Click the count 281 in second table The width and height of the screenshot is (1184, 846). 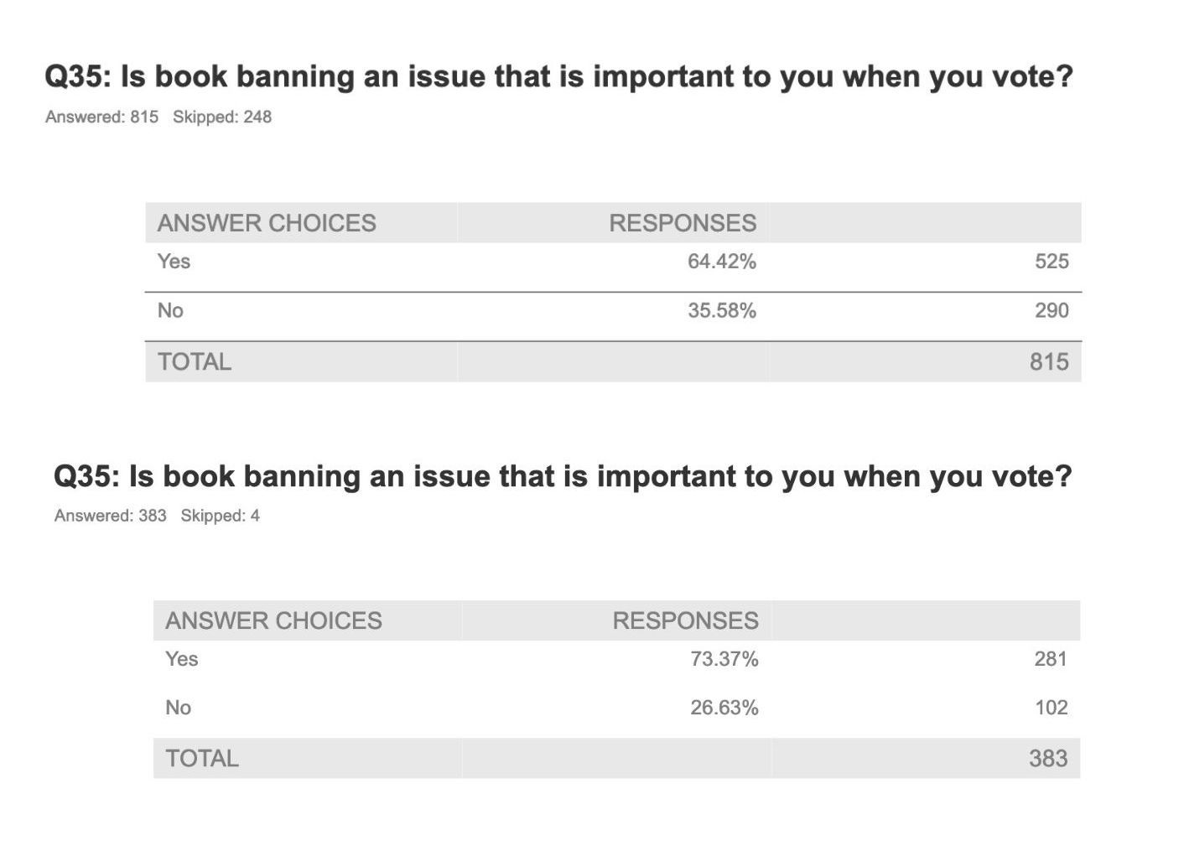coord(1051,659)
